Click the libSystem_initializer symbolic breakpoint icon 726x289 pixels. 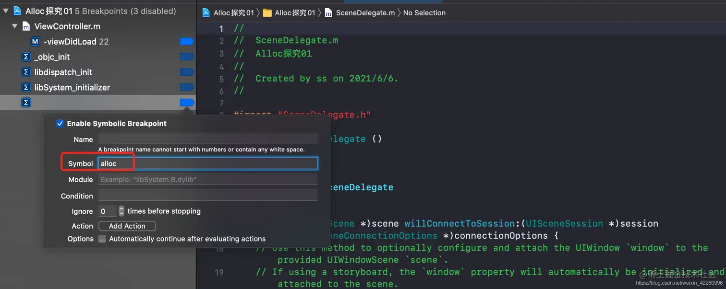pyautogui.click(x=26, y=88)
